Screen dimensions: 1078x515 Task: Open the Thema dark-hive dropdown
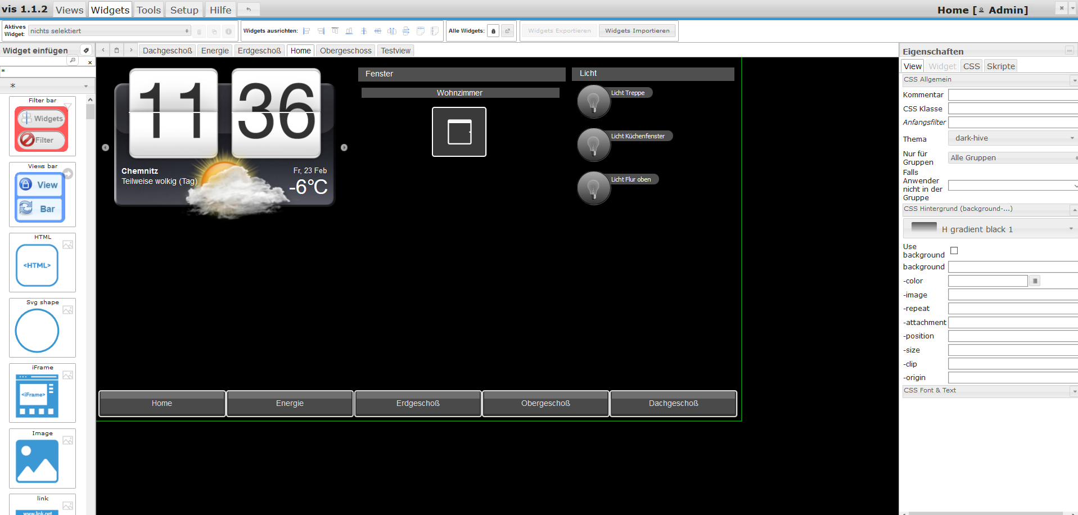point(1013,138)
